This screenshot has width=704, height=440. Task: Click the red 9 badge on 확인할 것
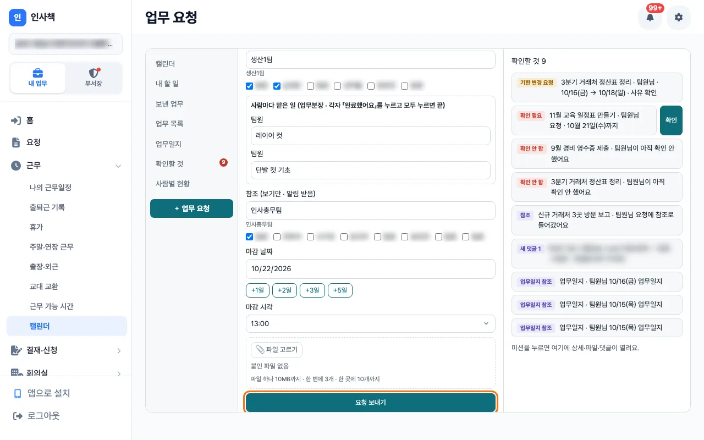click(x=223, y=162)
